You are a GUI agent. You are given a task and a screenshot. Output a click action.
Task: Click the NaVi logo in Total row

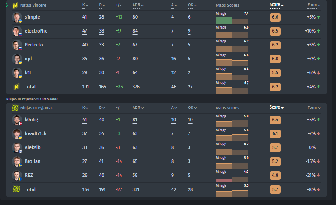tap(16, 87)
